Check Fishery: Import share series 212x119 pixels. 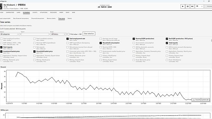coord(134,56)
